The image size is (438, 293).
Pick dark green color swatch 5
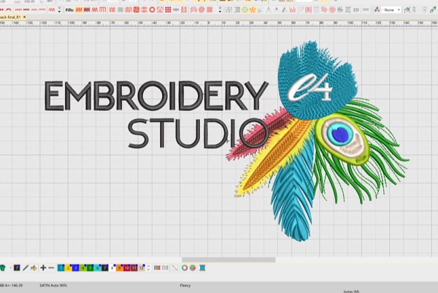(x=90, y=268)
